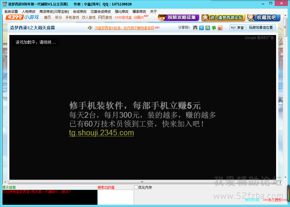The width and height of the screenshot is (290, 207).
Task: Enable the 优化内存 checkbox
Action: pos(136,187)
